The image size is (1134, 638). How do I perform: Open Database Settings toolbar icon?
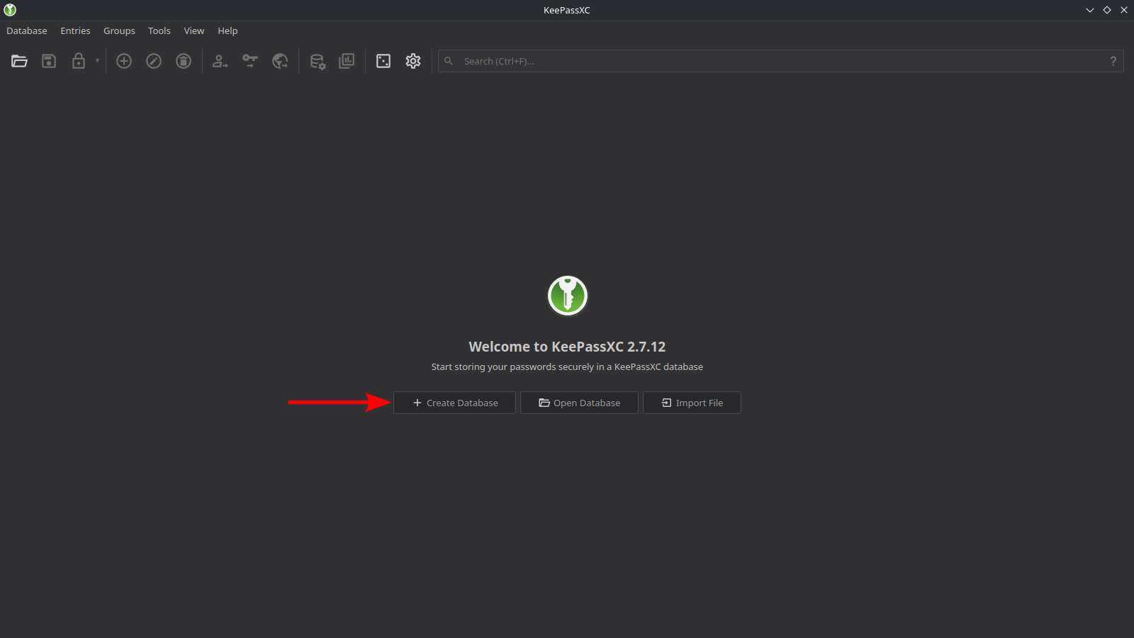pos(318,61)
